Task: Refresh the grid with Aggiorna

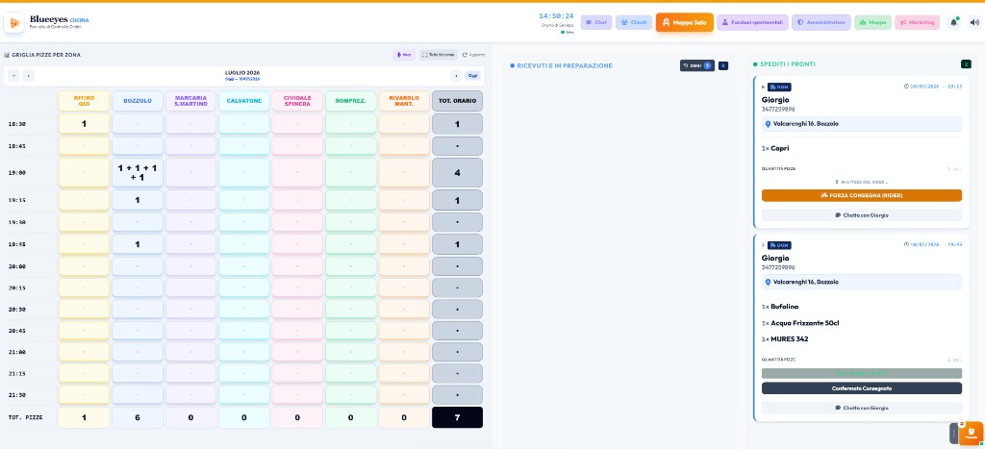Action: point(473,55)
